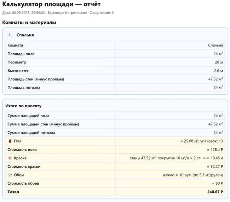This screenshot has width=230, height=202.
Task: Click the Высота стен row label
Action: (x=18, y=71)
